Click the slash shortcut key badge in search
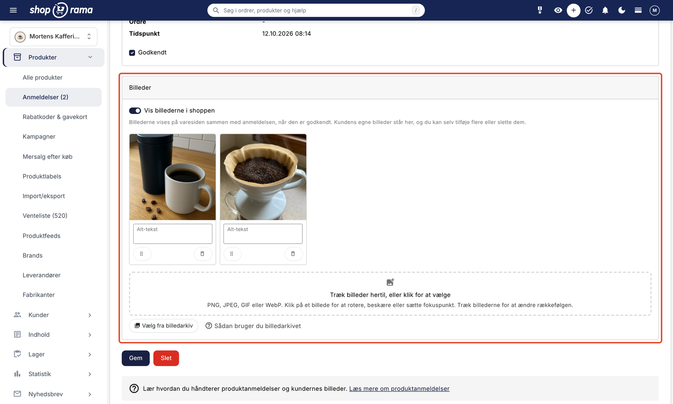The height and width of the screenshot is (404, 673). click(416, 10)
